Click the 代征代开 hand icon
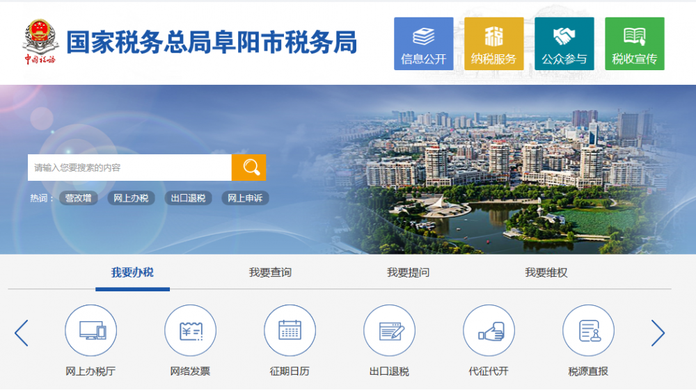The width and height of the screenshot is (696, 390). (x=489, y=331)
